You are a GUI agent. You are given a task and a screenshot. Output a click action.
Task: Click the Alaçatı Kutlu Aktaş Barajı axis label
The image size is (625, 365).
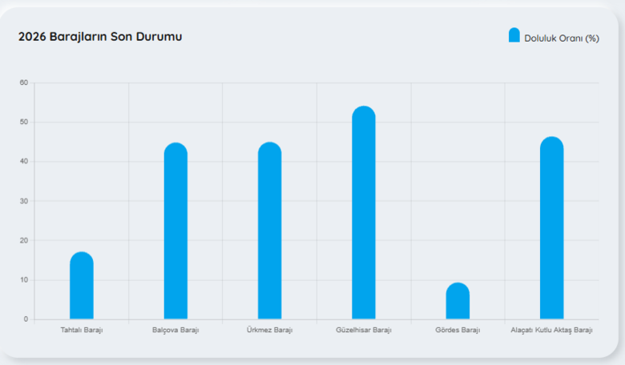coord(551,330)
